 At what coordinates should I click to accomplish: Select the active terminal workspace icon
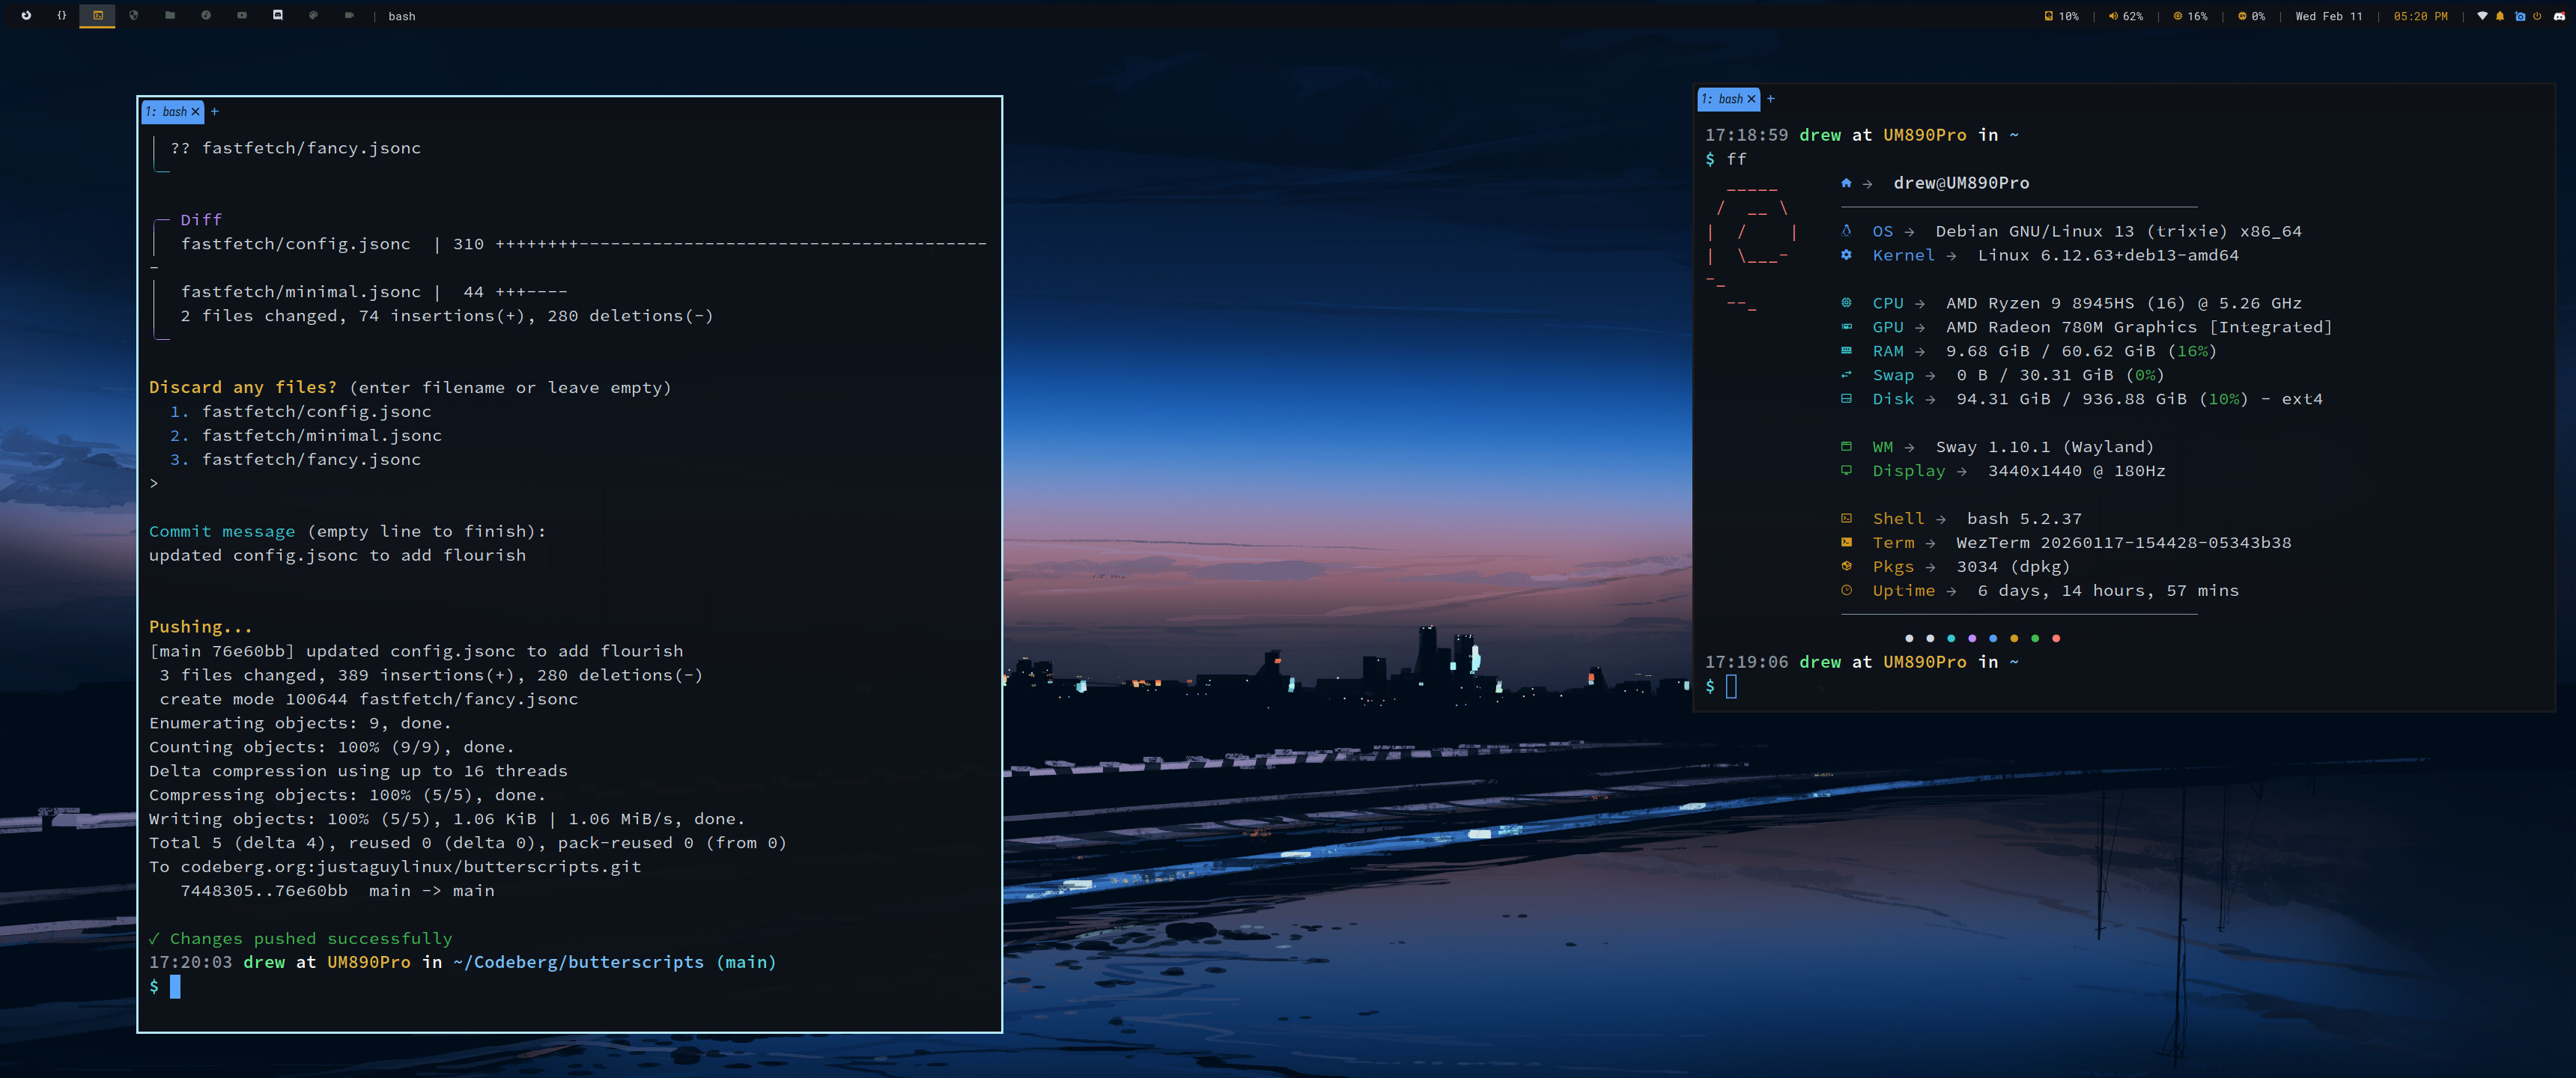point(98,15)
